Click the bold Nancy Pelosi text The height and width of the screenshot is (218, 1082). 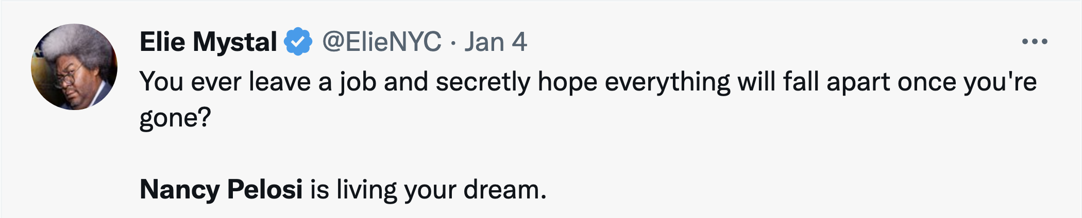221,189
